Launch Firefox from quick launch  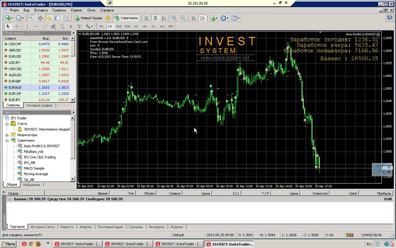click(x=38, y=244)
